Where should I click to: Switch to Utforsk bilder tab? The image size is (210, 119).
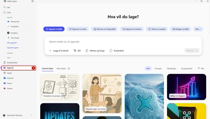click(x=48, y=69)
